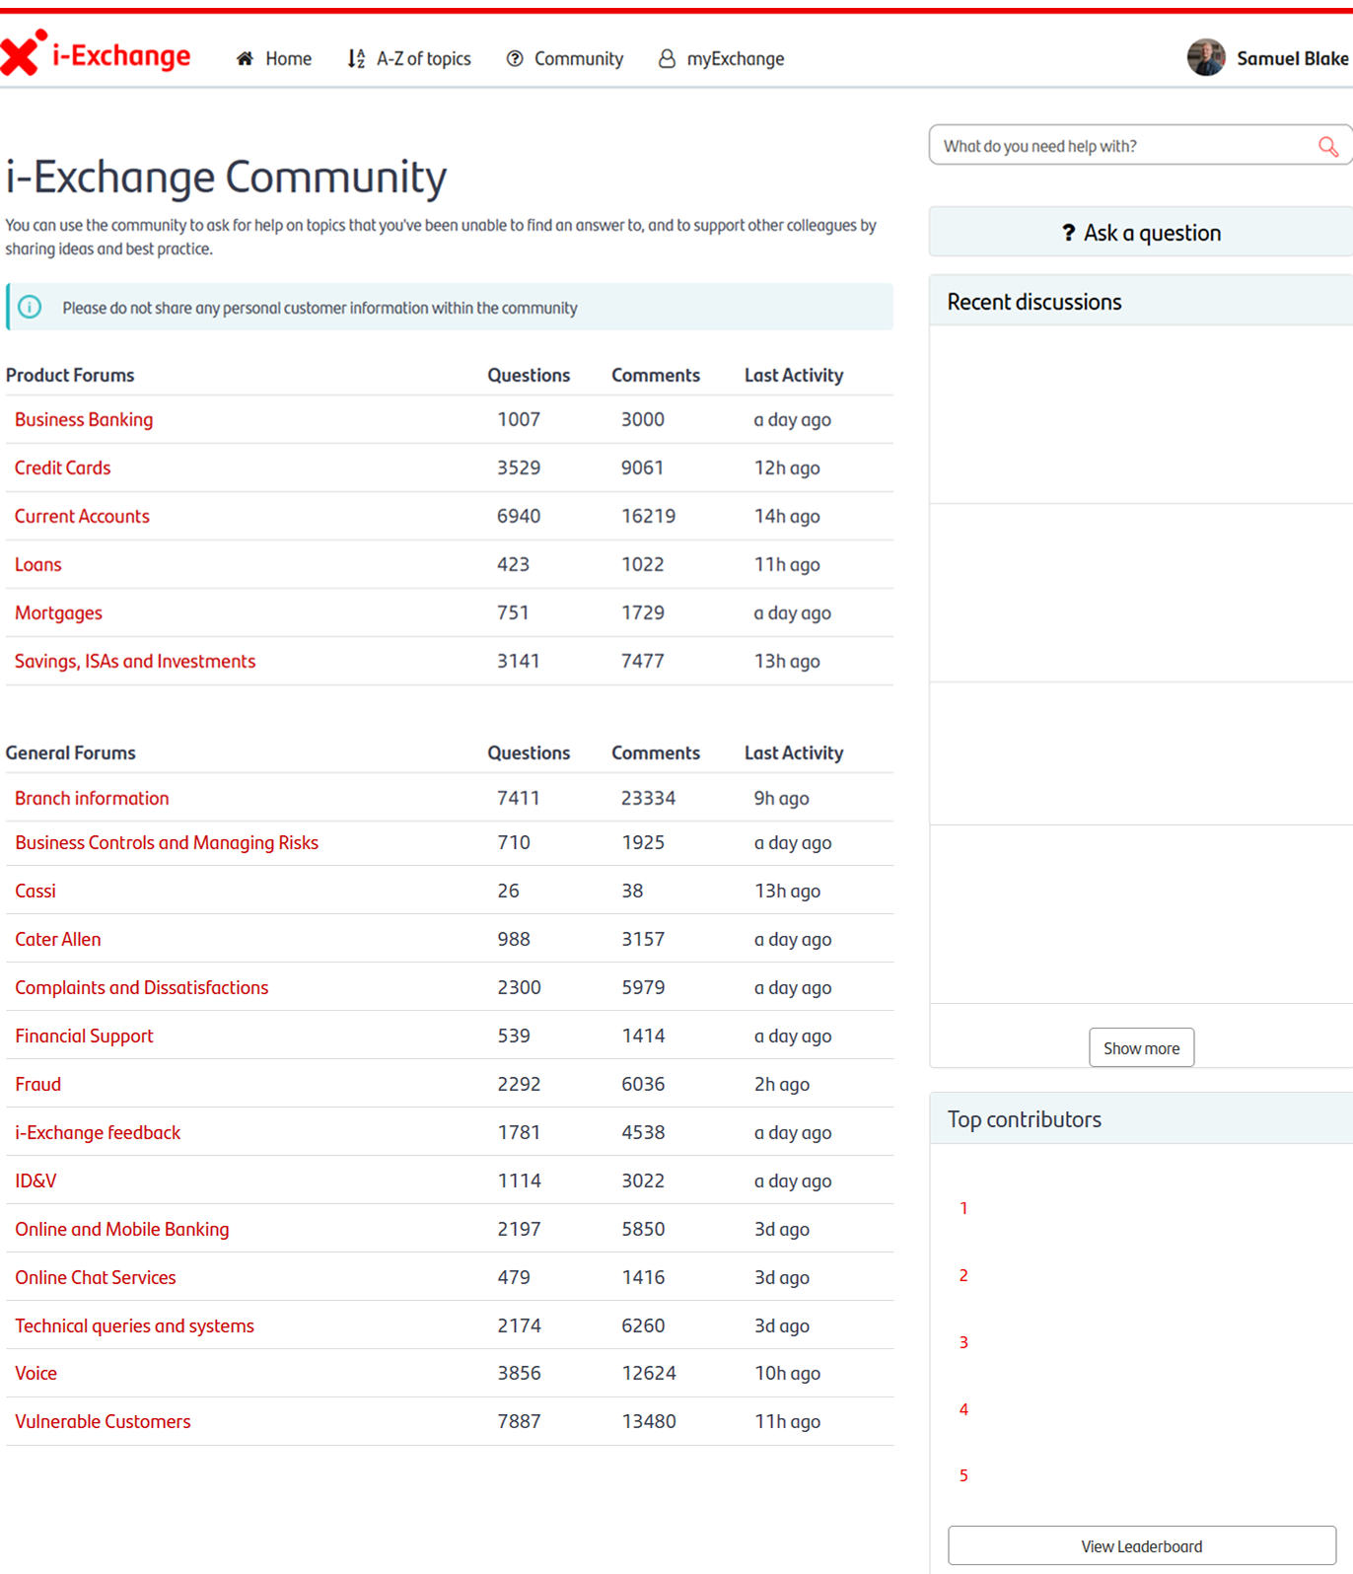Open the Credit Cards forum
The height and width of the screenshot is (1574, 1353).
pyautogui.click(x=62, y=468)
